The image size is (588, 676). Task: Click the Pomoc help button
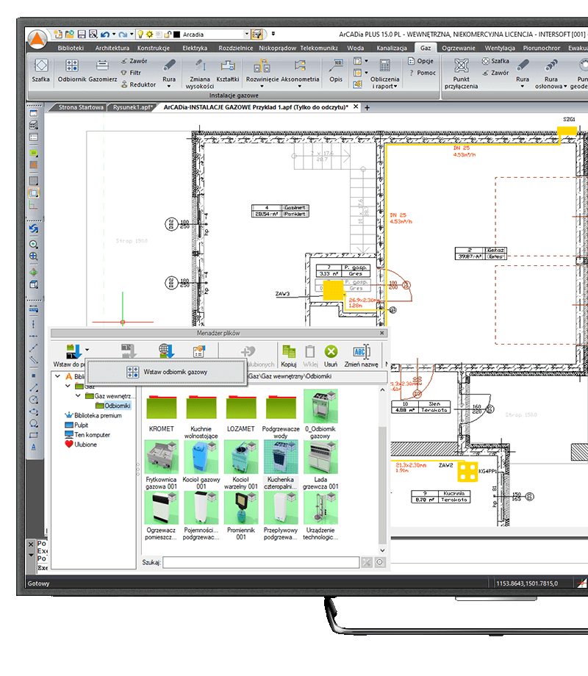[423, 73]
